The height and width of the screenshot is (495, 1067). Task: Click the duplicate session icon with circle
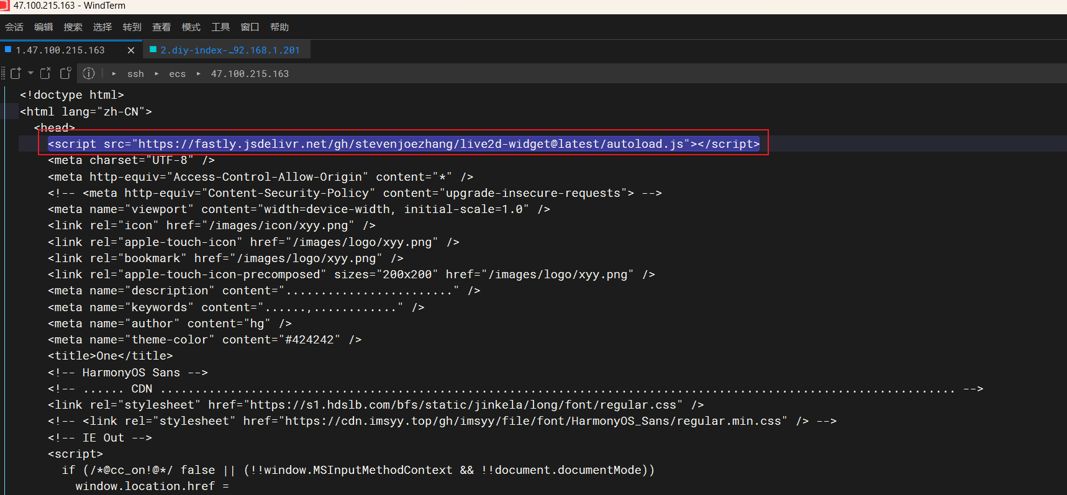coord(65,73)
